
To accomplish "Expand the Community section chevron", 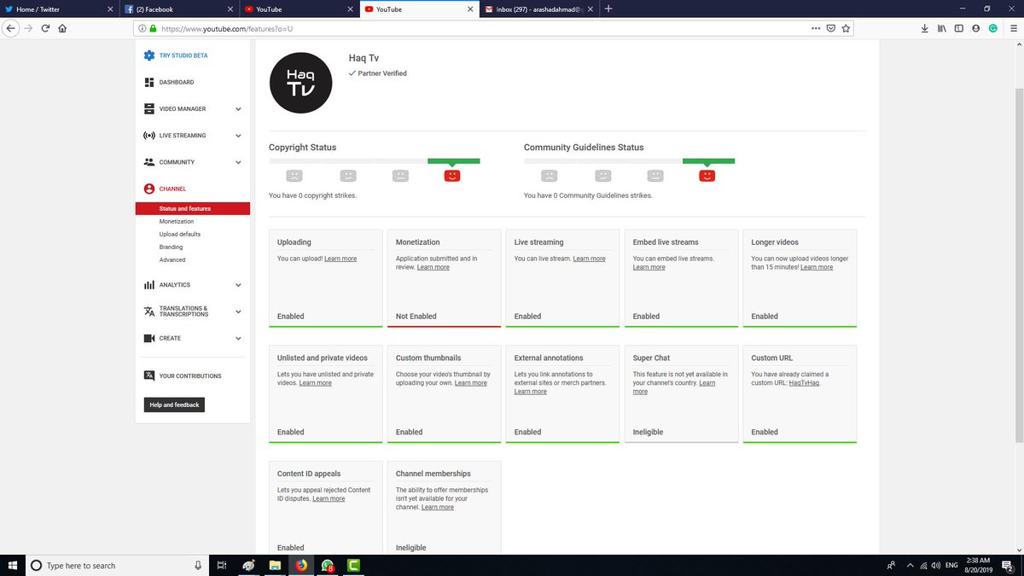I will pos(238,162).
